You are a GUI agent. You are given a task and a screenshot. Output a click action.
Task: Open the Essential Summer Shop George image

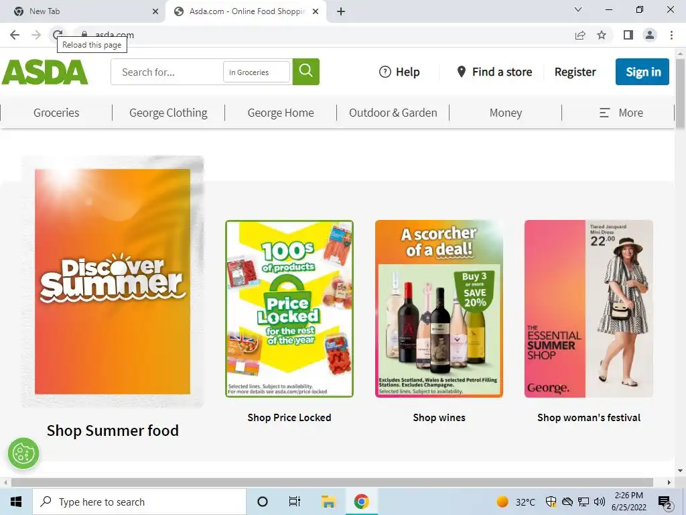pyautogui.click(x=589, y=308)
